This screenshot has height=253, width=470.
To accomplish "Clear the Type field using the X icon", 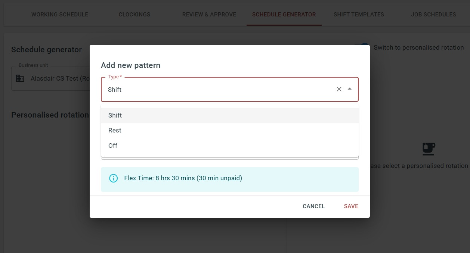I will (x=339, y=89).
